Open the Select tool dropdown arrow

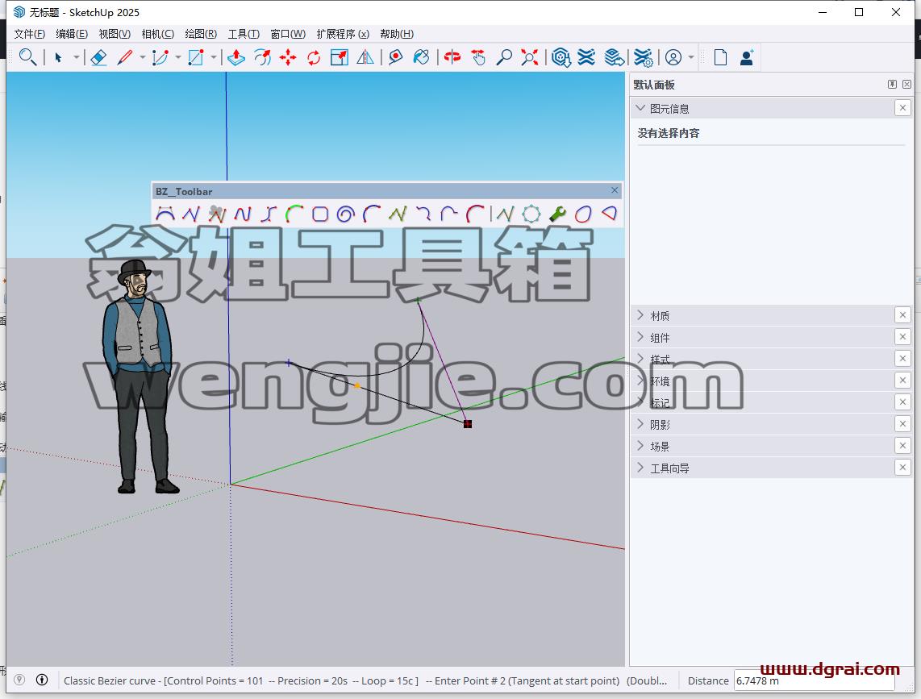tap(77, 57)
